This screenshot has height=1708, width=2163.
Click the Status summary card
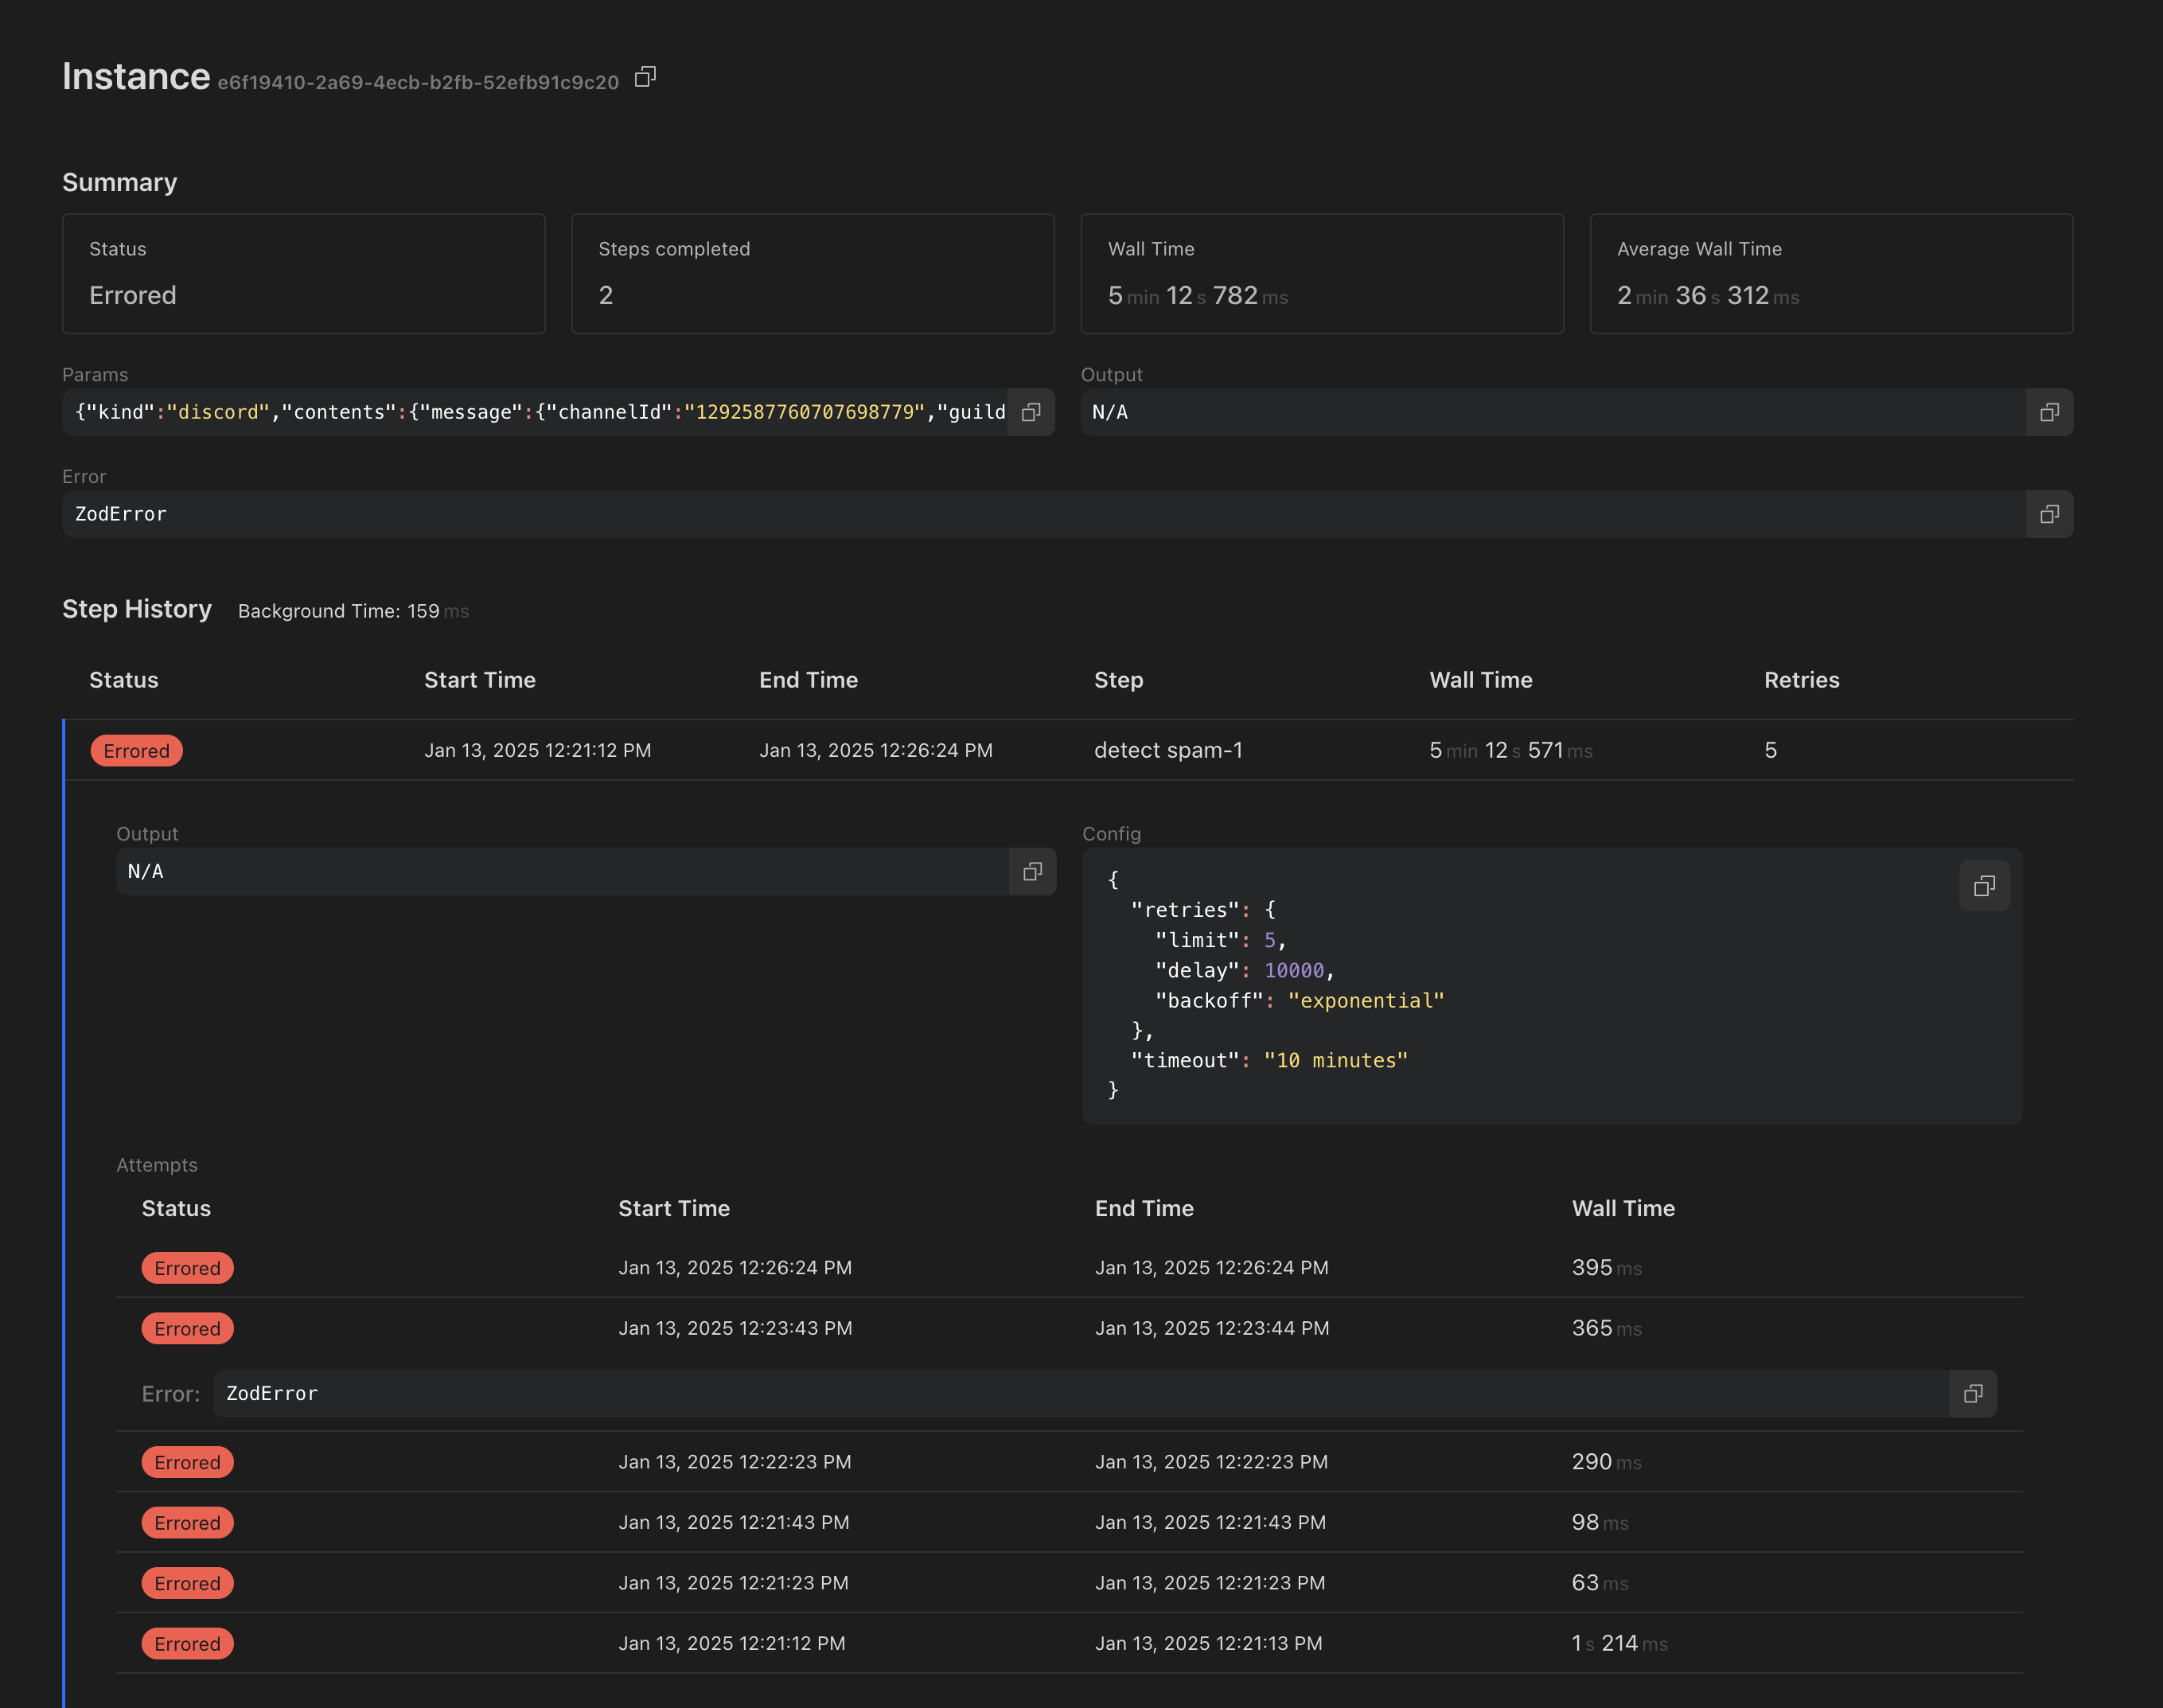tap(303, 273)
